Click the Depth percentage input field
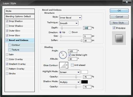The height and width of the screenshot is (97, 133). point(87,28)
